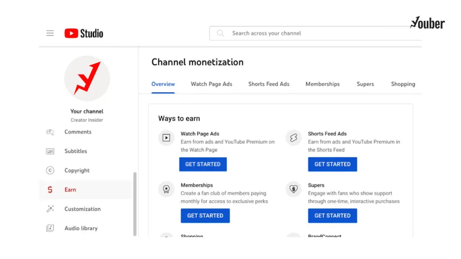Open the hamburger navigation menu

(50, 33)
